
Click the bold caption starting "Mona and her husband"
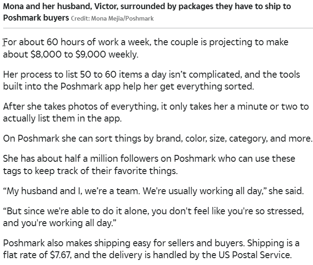pos(147,12)
